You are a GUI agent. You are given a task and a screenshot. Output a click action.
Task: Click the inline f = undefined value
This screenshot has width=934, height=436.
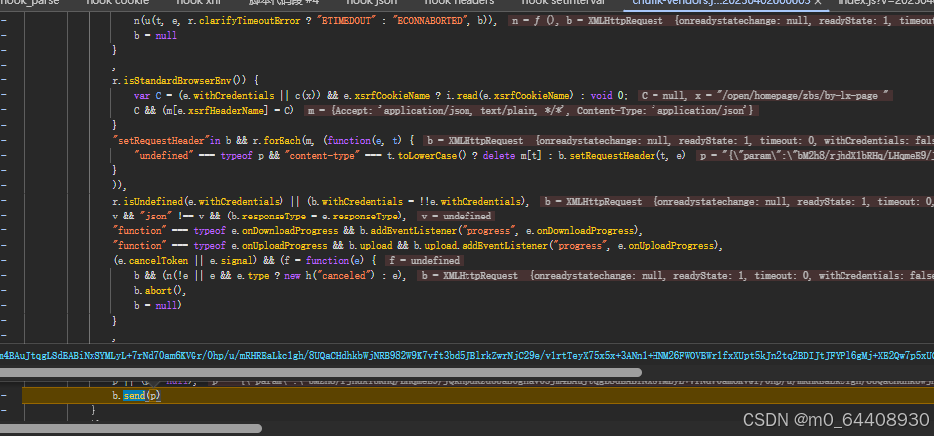[x=424, y=261]
